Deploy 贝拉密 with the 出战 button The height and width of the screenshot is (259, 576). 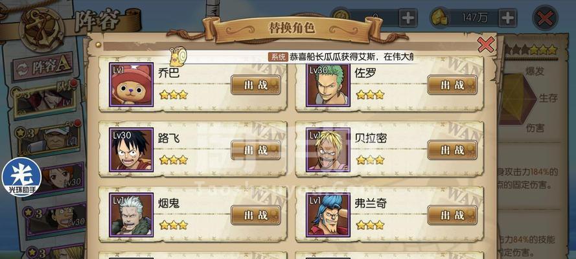coord(452,150)
